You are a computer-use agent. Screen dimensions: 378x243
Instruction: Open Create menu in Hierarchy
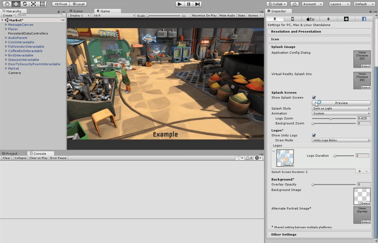[x=8, y=16]
